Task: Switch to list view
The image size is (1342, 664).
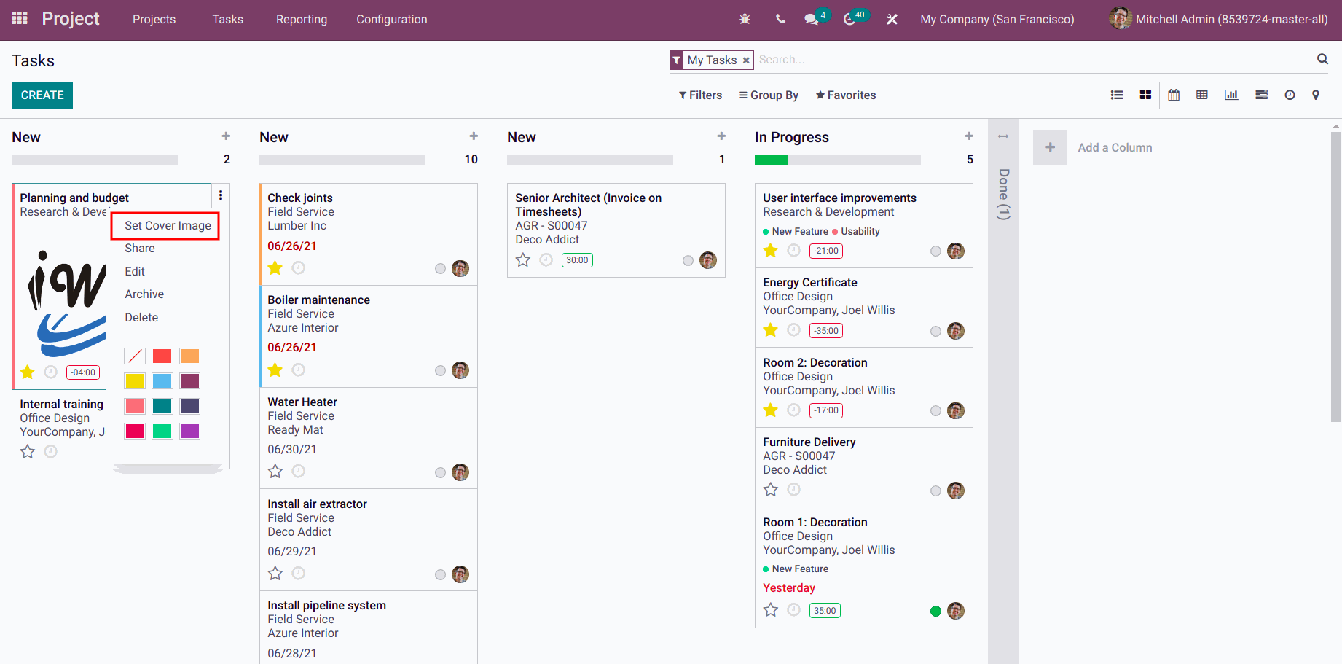Action: click(1116, 95)
